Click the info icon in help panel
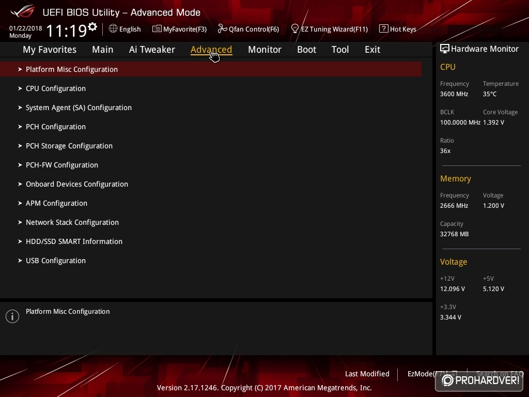Screen dimensions: 529x397 [x=12, y=316]
